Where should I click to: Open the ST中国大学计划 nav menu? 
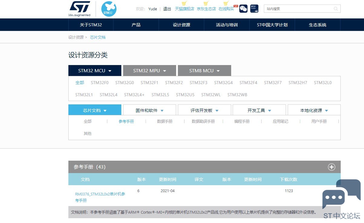pos(272,25)
